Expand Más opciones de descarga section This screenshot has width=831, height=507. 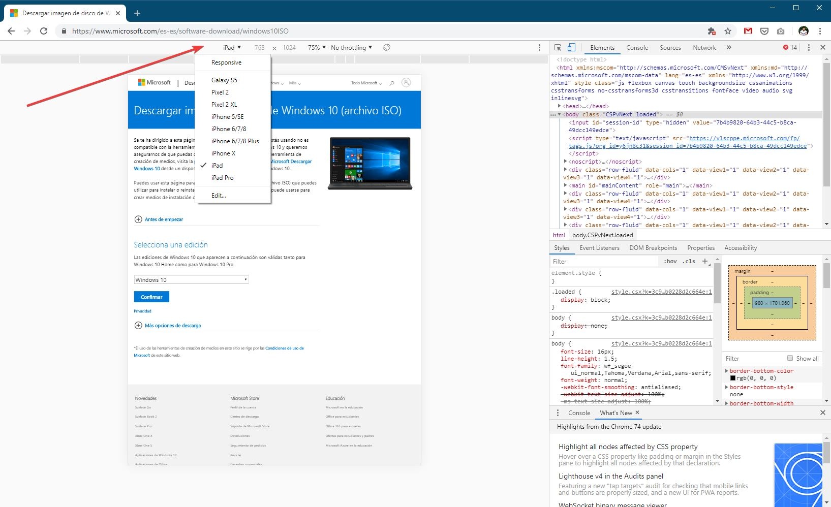(x=168, y=325)
